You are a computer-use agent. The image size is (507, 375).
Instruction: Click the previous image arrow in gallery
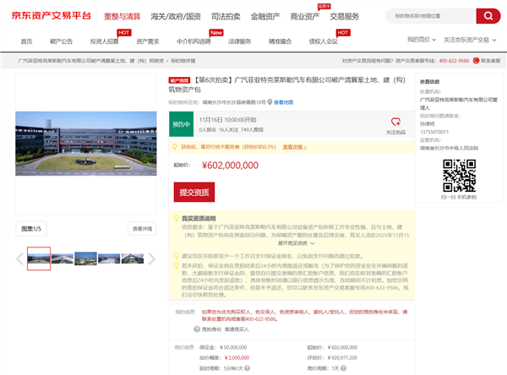pos(20,258)
